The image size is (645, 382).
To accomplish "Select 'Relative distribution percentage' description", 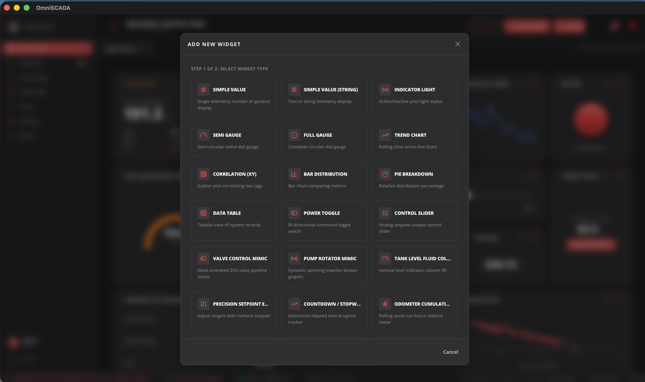I will point(412,186).
